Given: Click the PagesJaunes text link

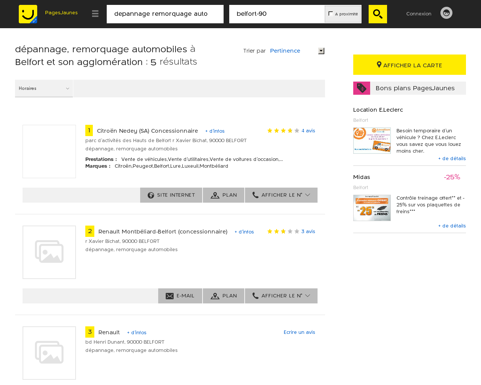Looking at the screenshot, I should pos(61,13).
